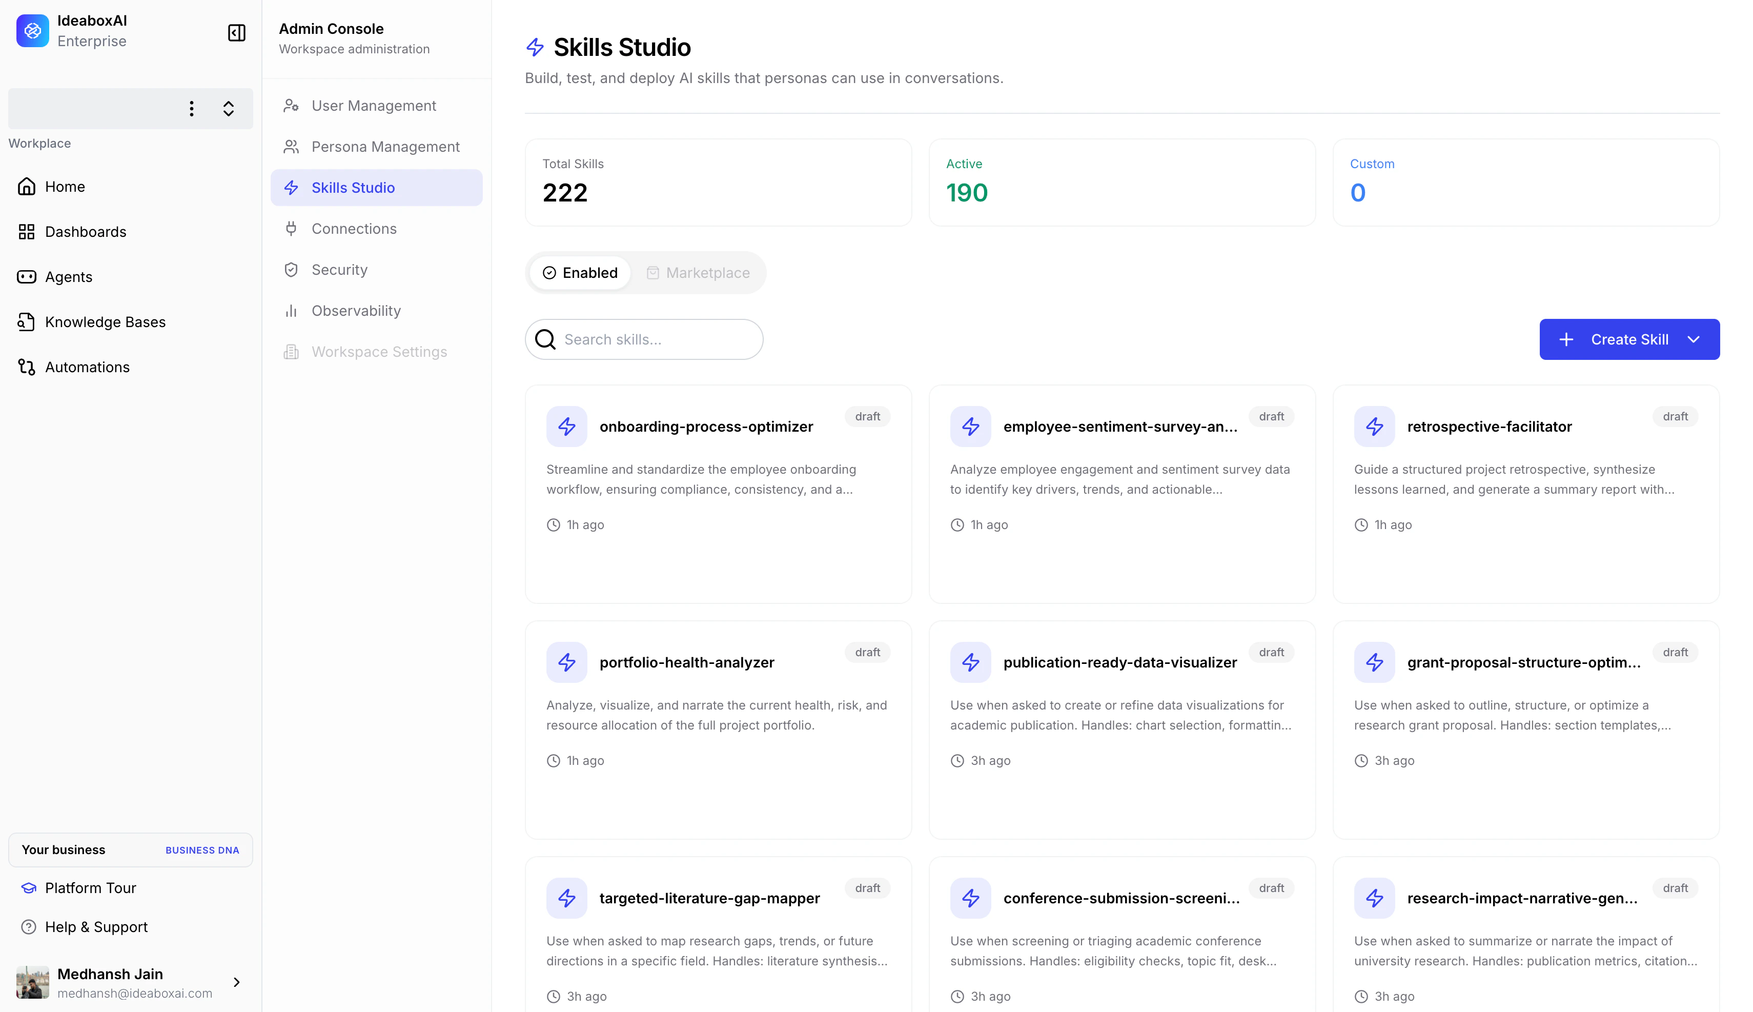Image resolution: width=1753 pixels, height=1012 pixels.
Task: Click the Persona Management people icon
Action: 291,147
